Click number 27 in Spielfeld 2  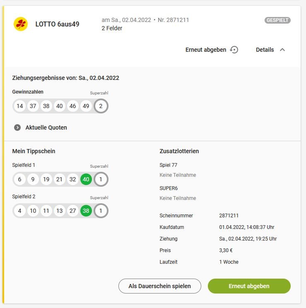(x=73, y=211)
